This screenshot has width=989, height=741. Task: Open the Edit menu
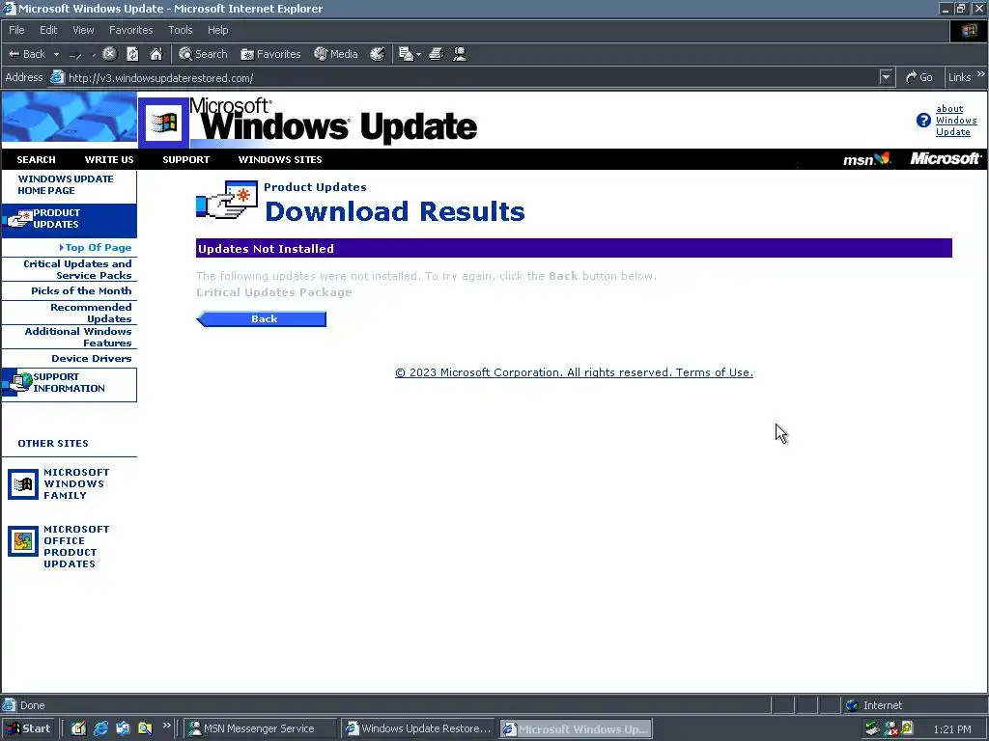tap(48, 30)
